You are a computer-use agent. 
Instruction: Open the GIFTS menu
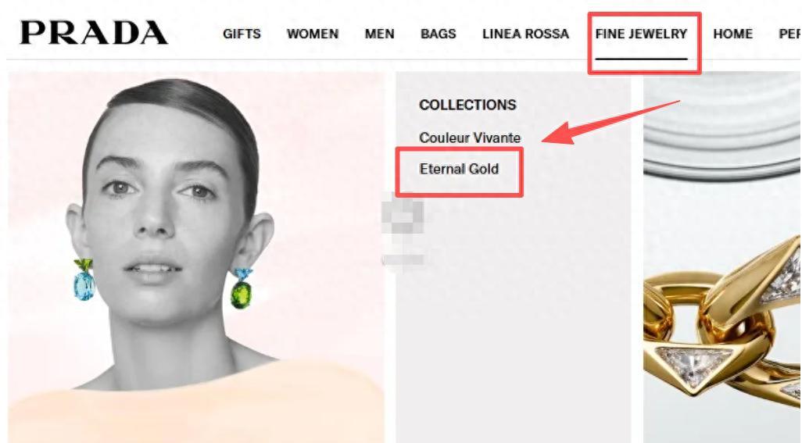point(242,34)
